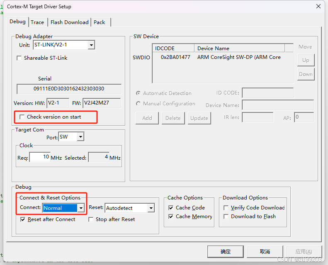Click the Device Name column header
The image size is (328, 265).
[x=239, y=49]
